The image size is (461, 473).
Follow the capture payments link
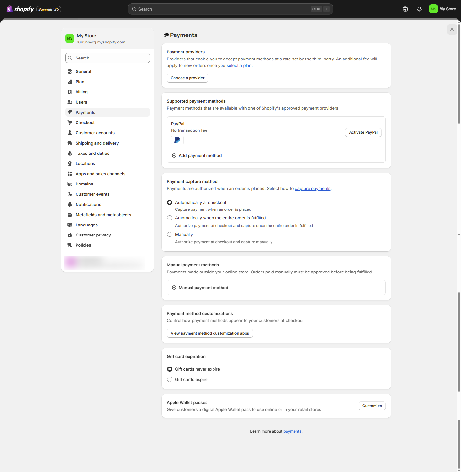313,189
